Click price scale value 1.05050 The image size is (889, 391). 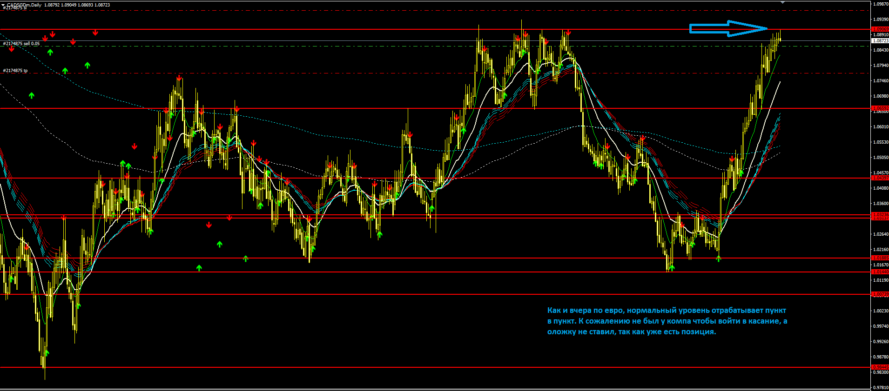tap(880, 158)
